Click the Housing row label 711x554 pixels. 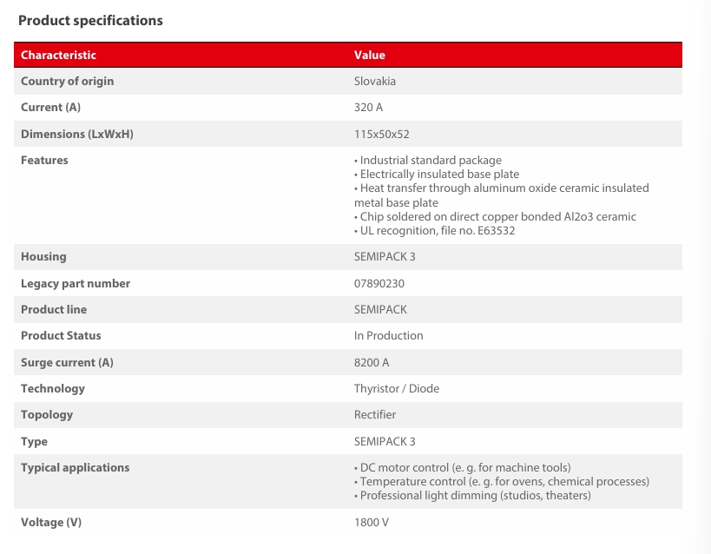click(x=43, y=256)
